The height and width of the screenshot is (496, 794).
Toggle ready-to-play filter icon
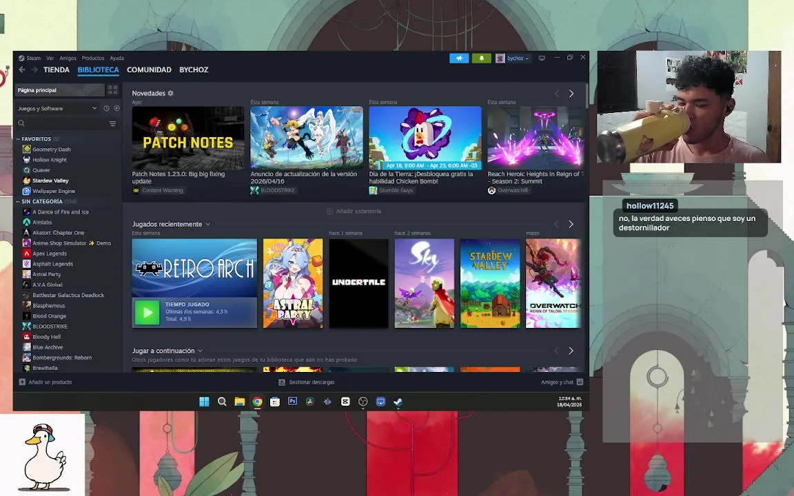(116, 108)
